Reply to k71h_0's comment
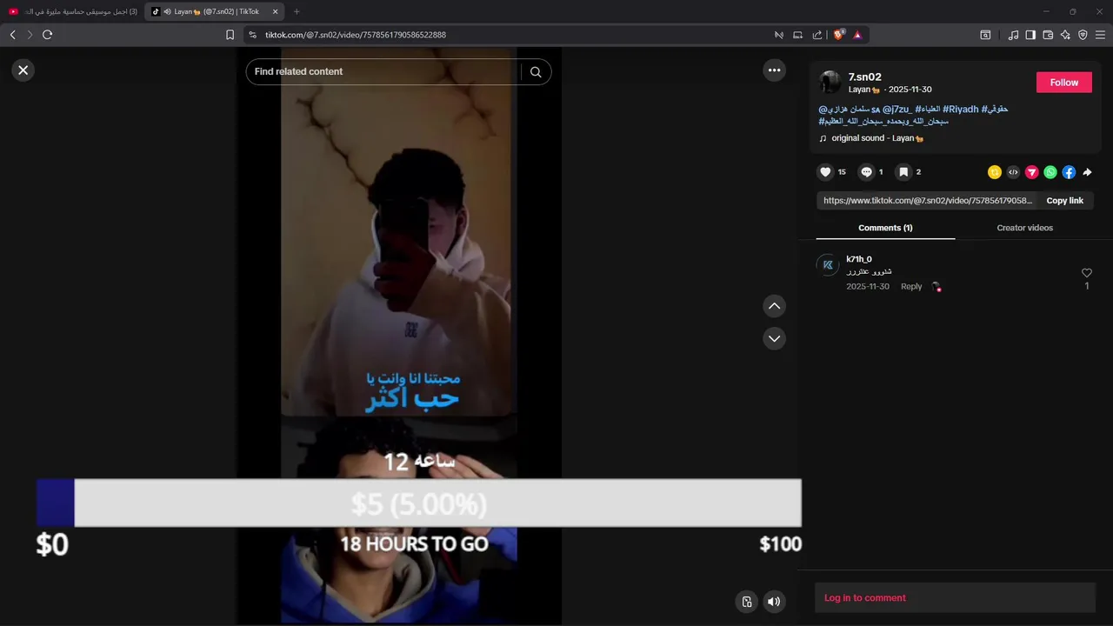The height and width of the screenshot is (626, 1113). (x=911, y=287)
